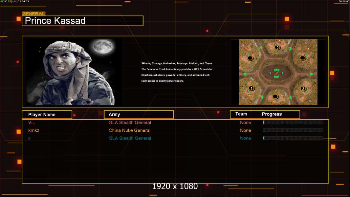Screen dimensions: 350x197
Task: Click player x's loading progress bar
Action: pyautogui.click(x=293, y=138)
